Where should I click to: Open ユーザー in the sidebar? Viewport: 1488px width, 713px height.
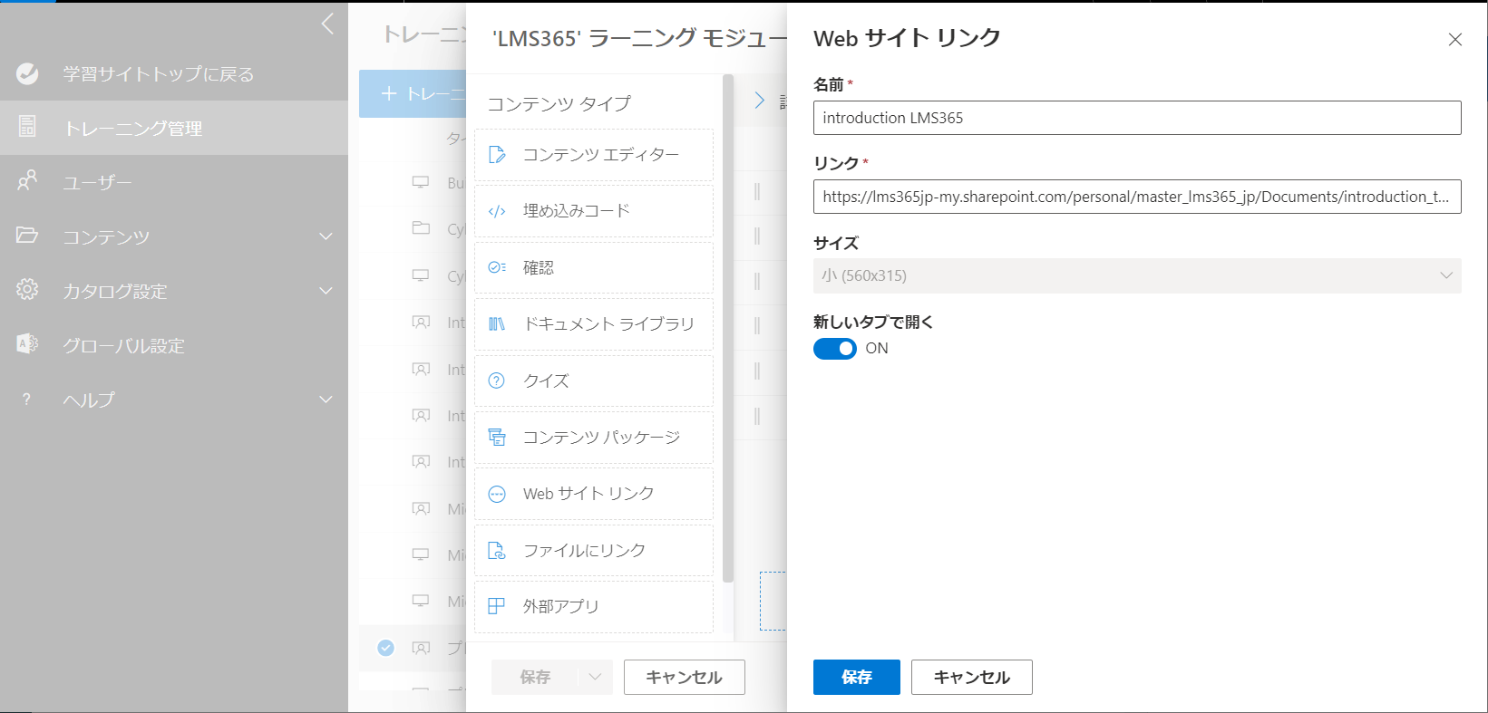click(174, 182)
